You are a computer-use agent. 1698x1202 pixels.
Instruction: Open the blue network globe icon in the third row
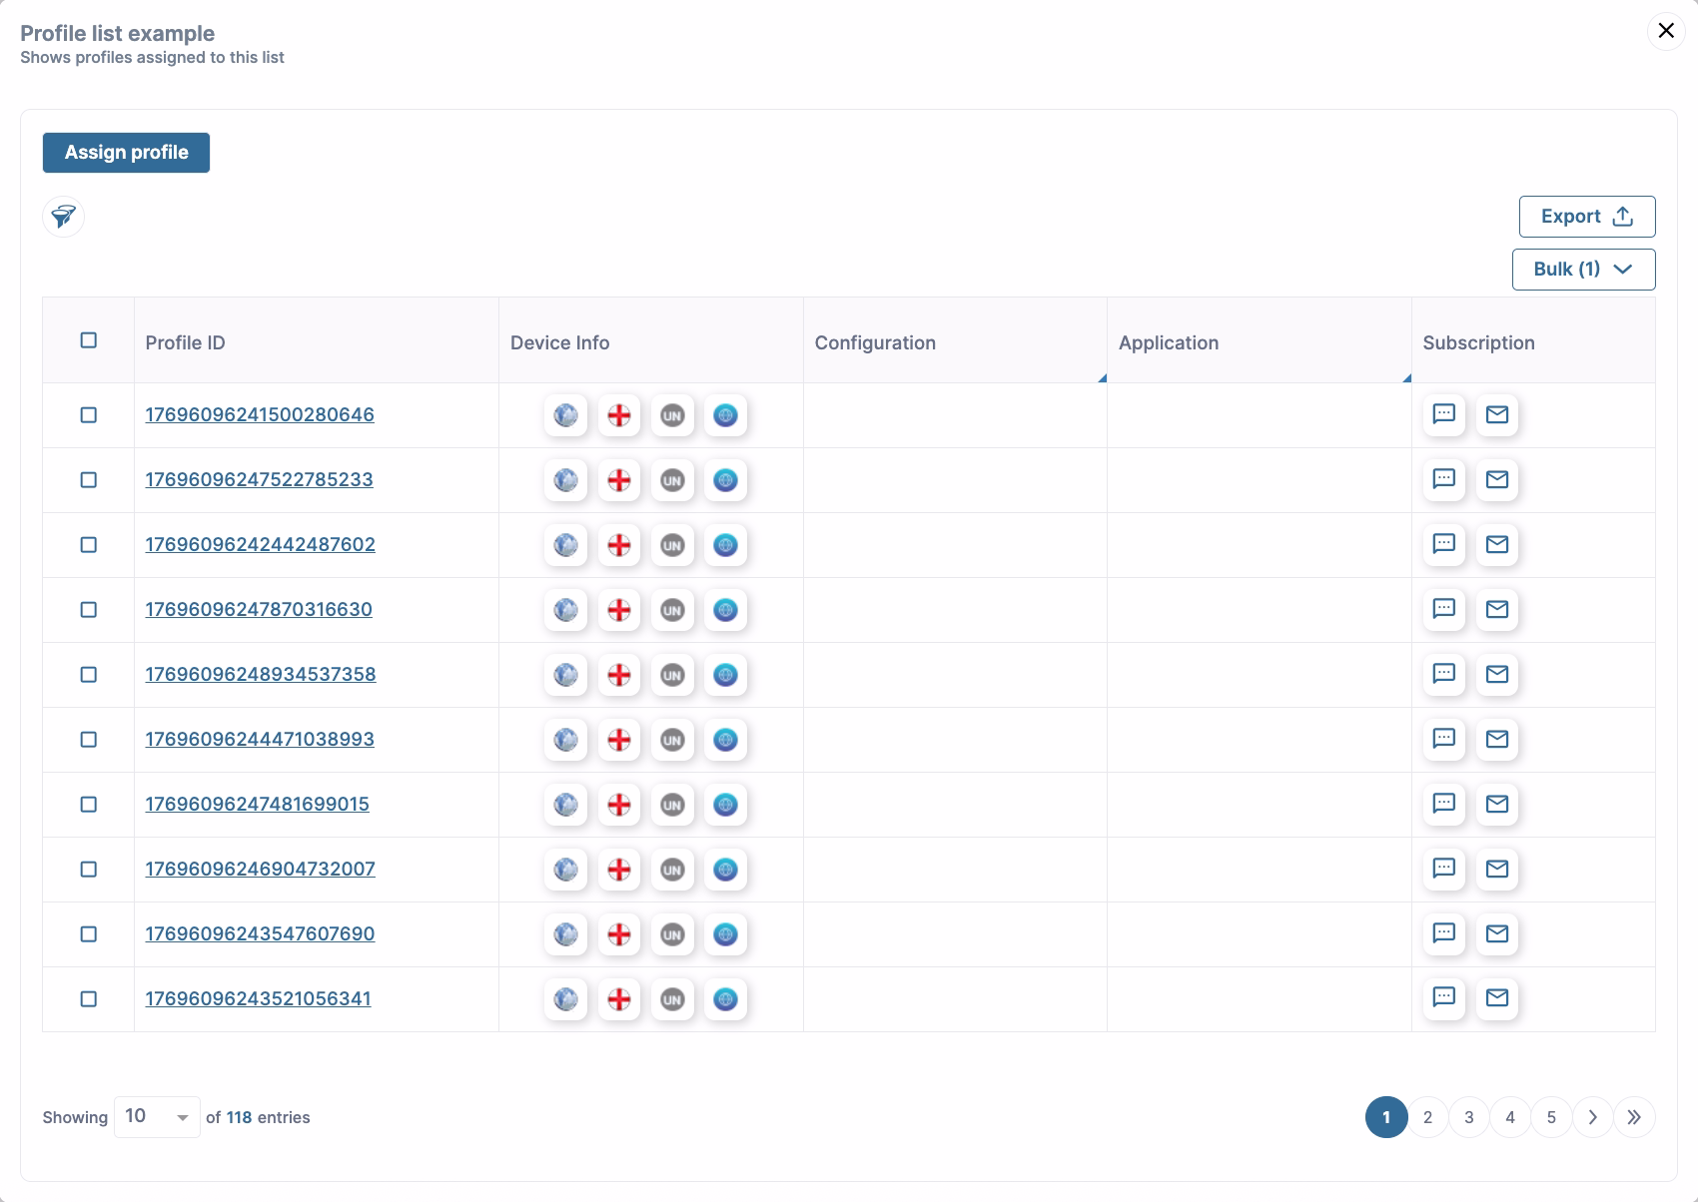726,545
